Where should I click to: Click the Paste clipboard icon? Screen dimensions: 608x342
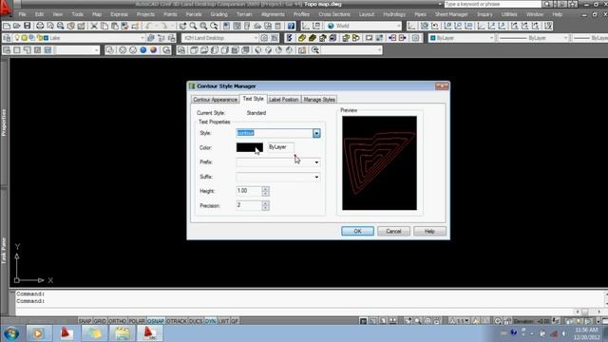(115, 26)
